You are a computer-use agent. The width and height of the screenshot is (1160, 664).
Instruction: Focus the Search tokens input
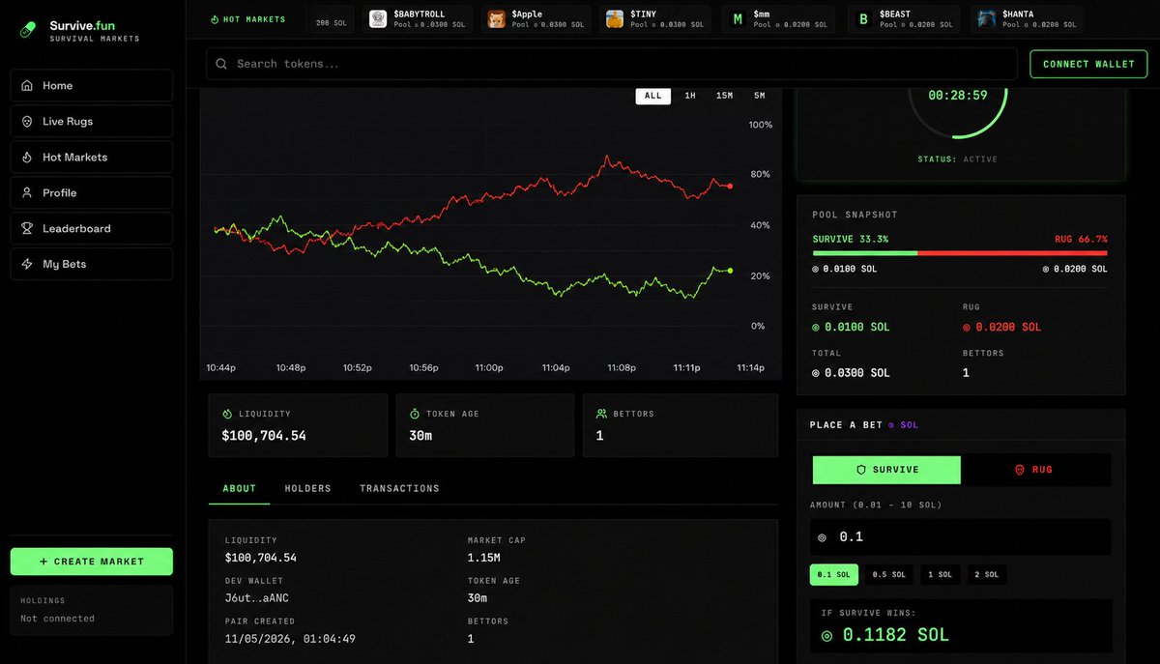point(612,64)
